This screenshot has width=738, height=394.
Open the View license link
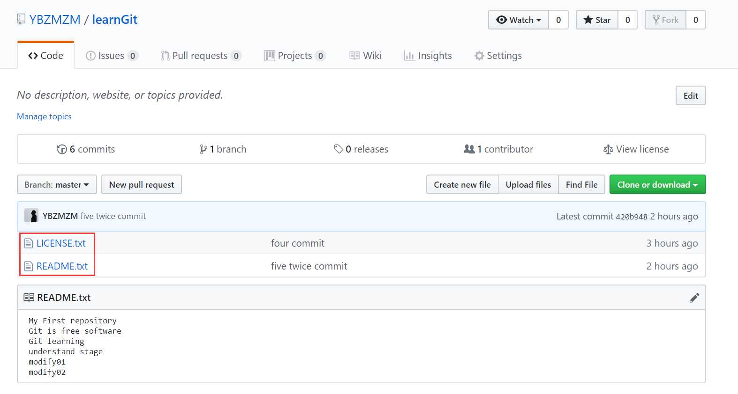(636, 149)
